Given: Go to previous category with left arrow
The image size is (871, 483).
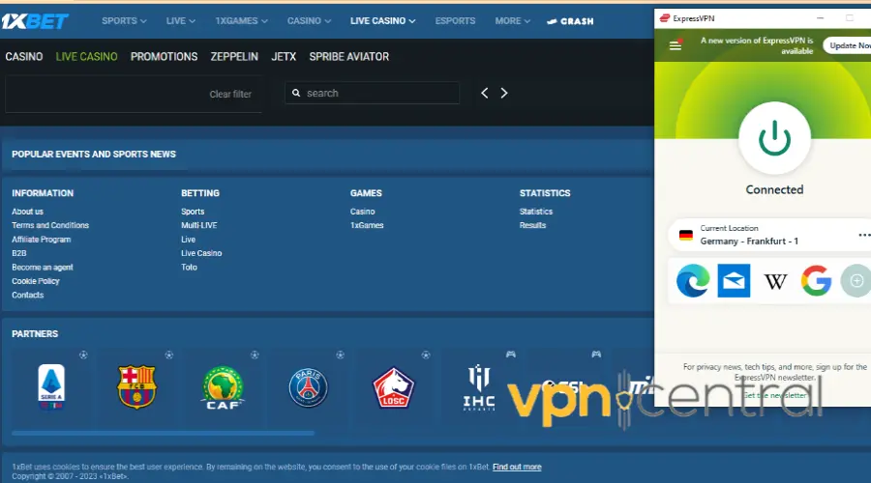Looking at the screenshot, I should tap(485, 93).
